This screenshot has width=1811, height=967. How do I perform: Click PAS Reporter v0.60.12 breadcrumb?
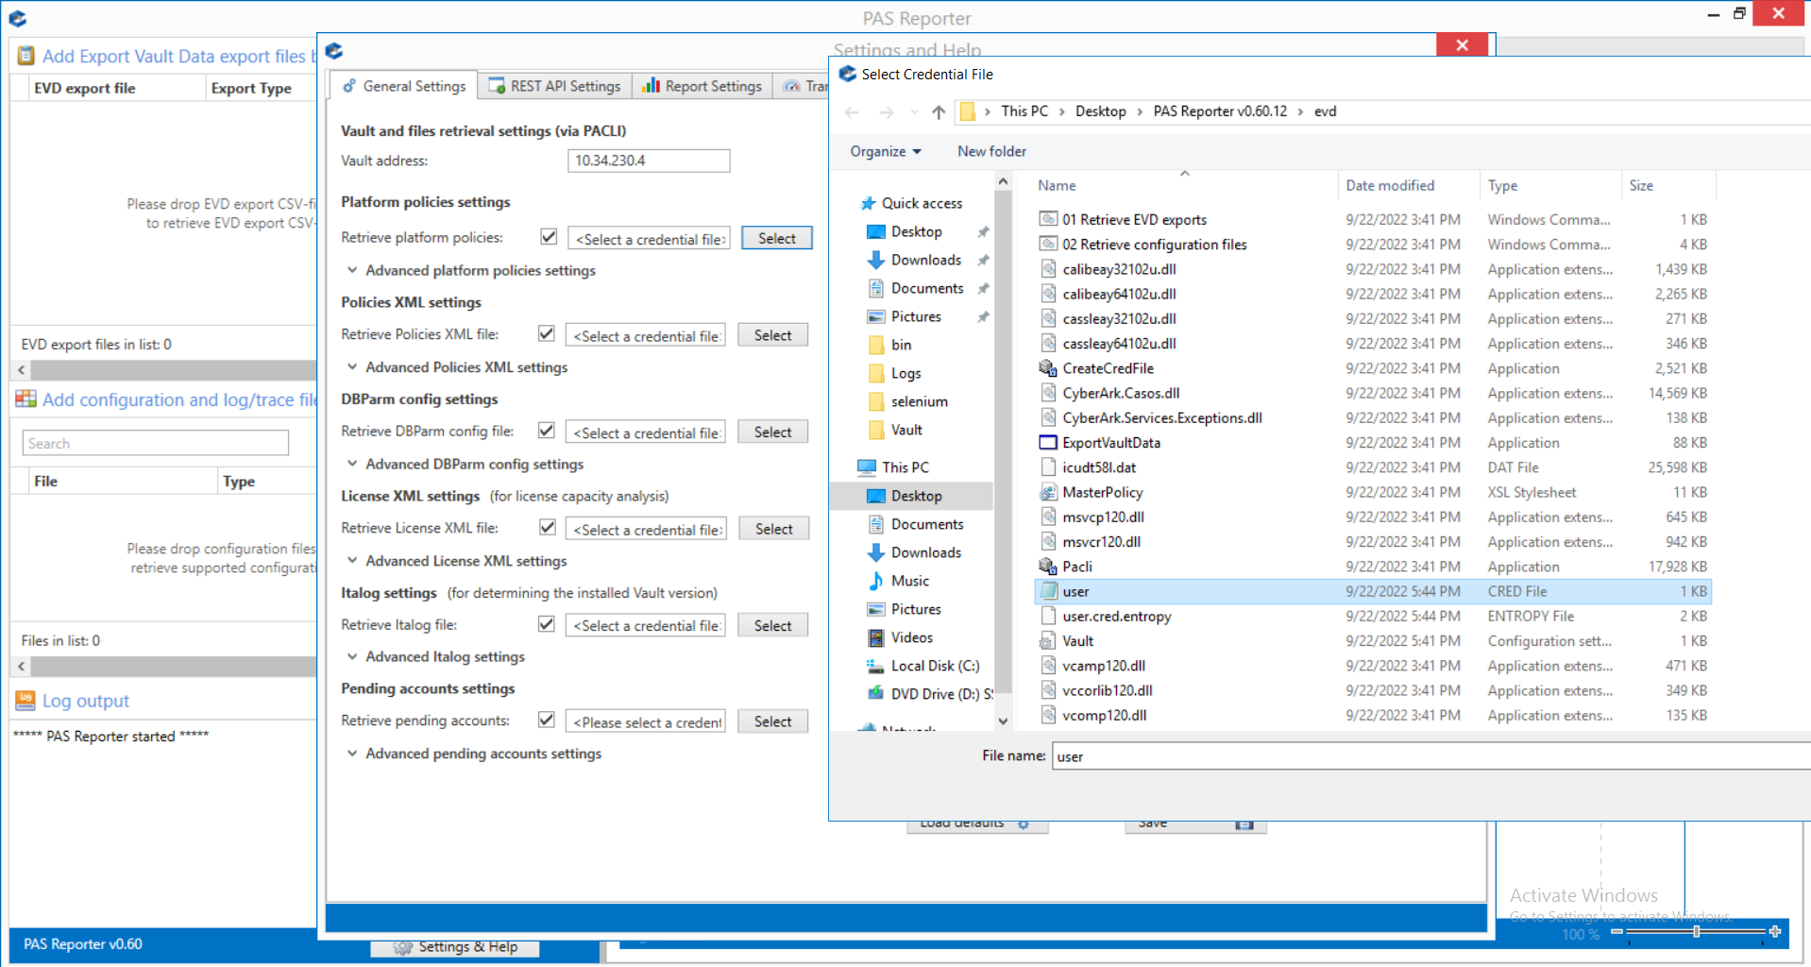pyautogui.click(x=1219, y=111)
